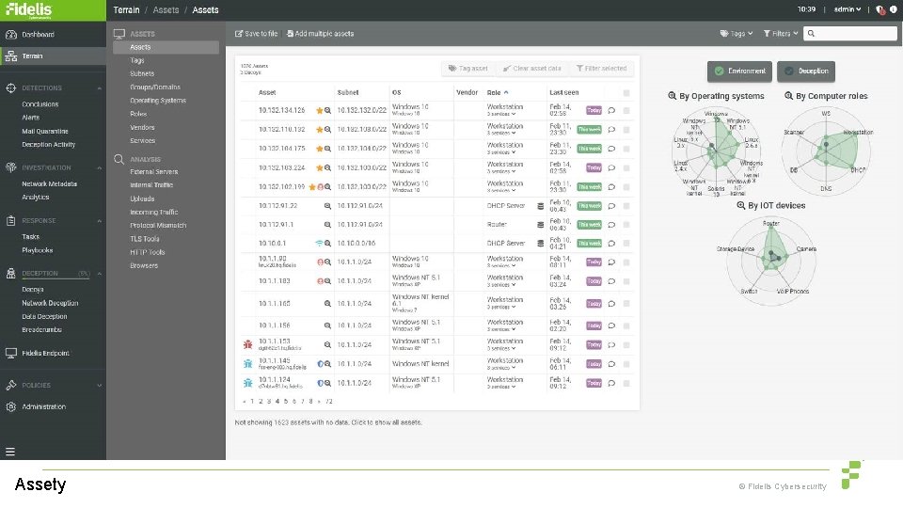Toggle the Environment view button
903x508 pixels.
coord(739,71)
